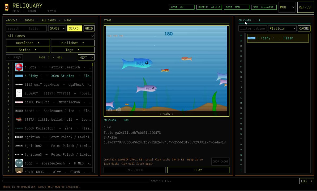Focus the archive search title field
Screen dimensions: 317x191
tap(26, 28)
